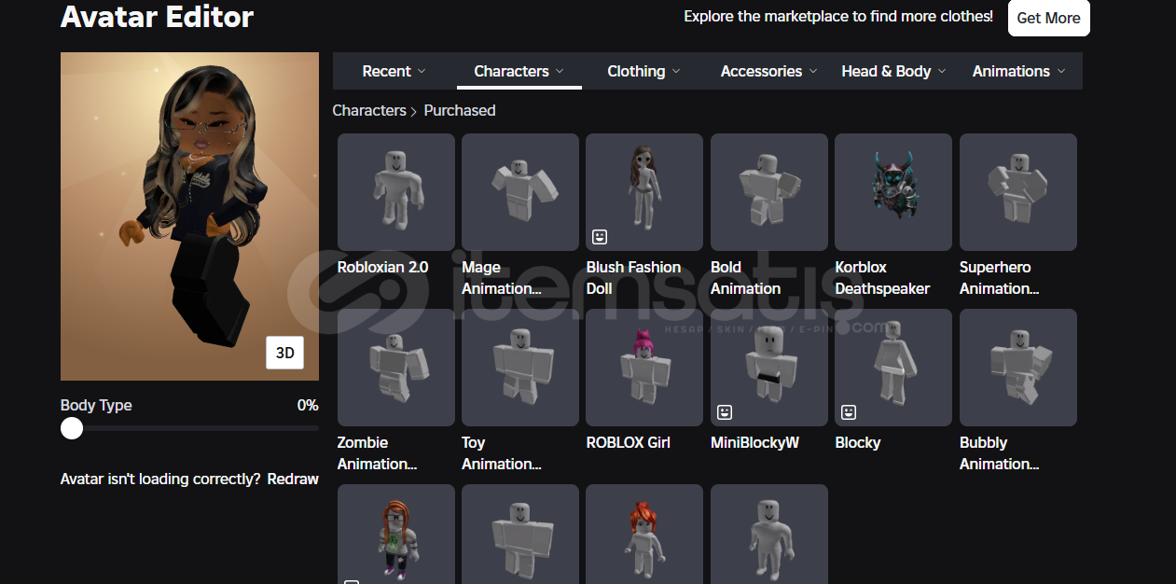The width and height of the screenshot is (1176, 584).
Task: Click the Characters breadcrumb link
Action: click(369, 110)
